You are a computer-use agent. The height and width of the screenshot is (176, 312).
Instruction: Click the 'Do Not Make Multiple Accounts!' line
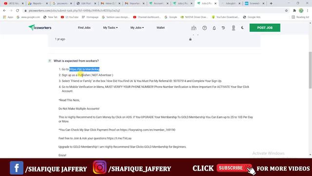(x=79, y=109)
